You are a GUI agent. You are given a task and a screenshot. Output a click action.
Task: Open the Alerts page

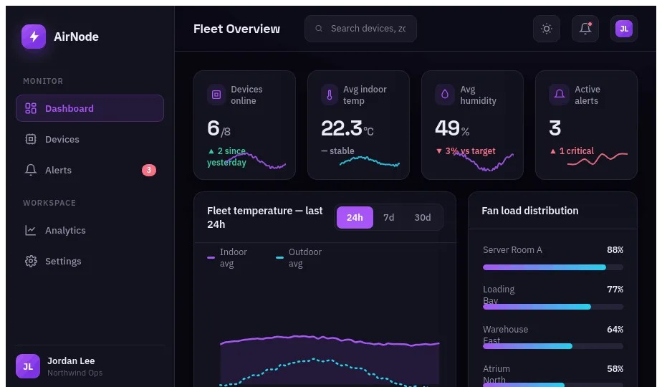tap(90, 170)
